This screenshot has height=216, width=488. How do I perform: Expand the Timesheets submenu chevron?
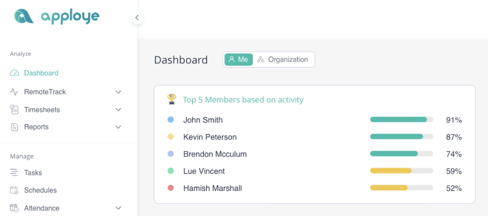[118, 109]
